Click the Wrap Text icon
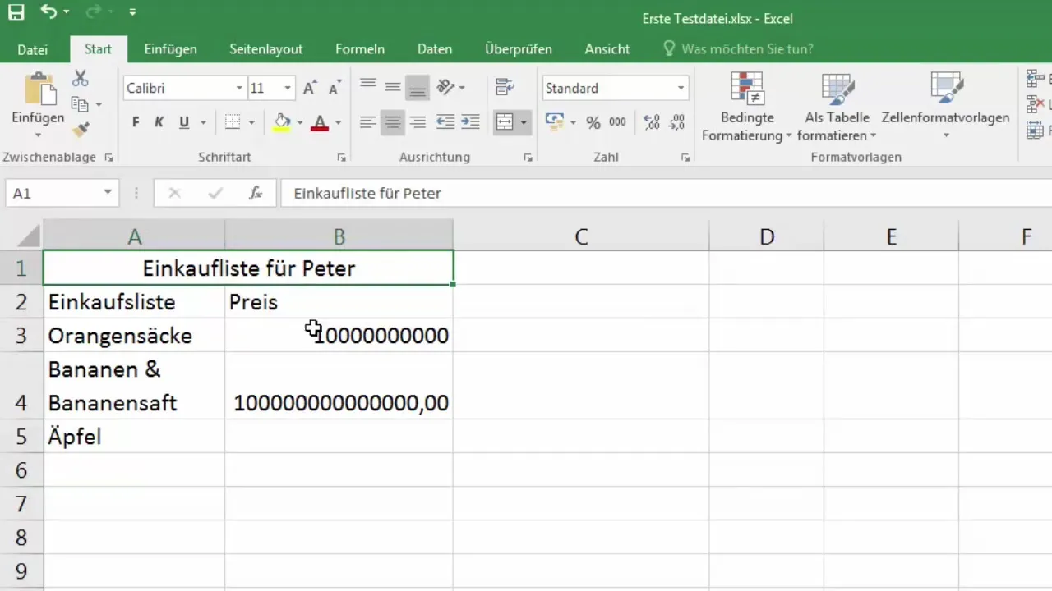 (505, 86)
